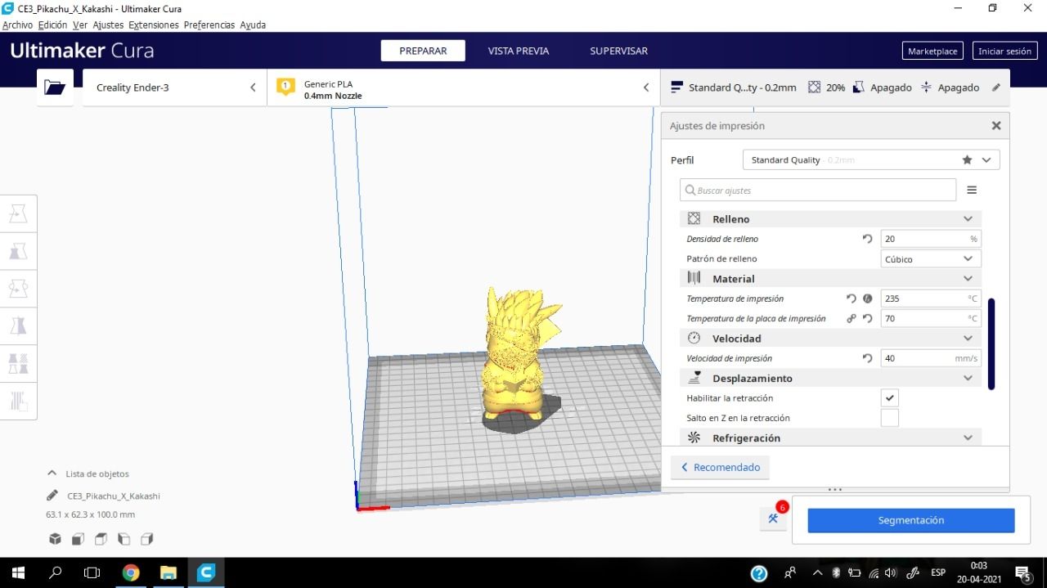
Task: Click the Segmentación slice button
Action: click(911, 520)
